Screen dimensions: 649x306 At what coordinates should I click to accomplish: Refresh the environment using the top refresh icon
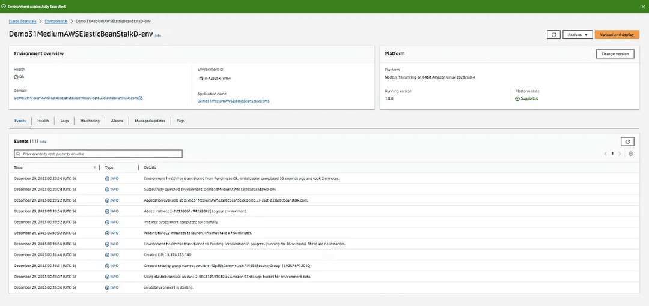pyautogui.click(x=553, y=35)
